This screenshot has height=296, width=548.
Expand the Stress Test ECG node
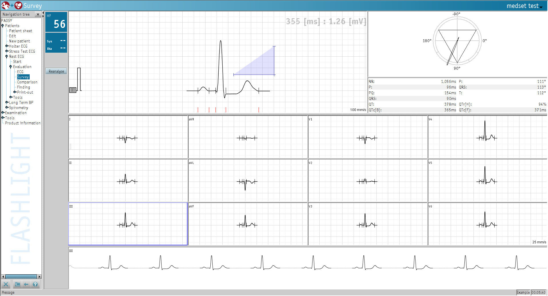pos(7,51)
